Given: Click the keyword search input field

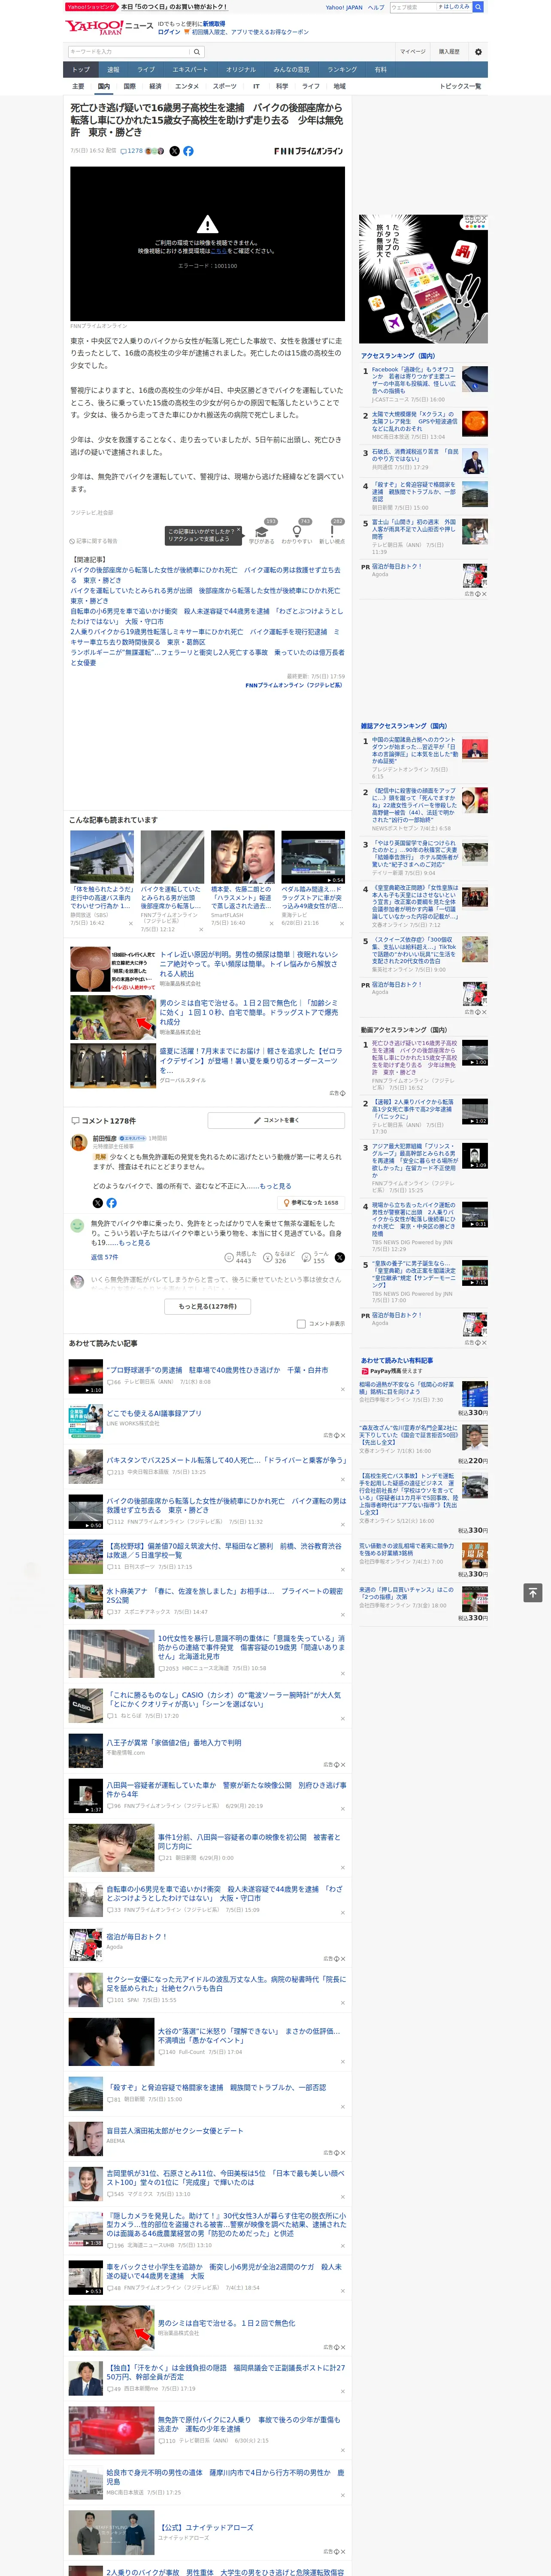Looking at the screenshot, I should [129, 52].
